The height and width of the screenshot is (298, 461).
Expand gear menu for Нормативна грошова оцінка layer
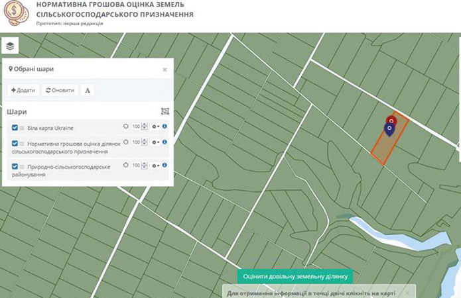click(155, 142)
